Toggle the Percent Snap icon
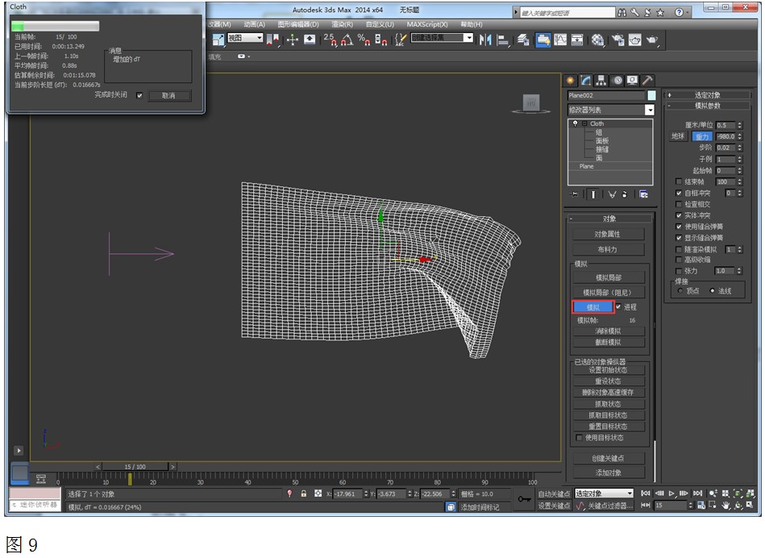The width and height of the screenshot is (765, 558). click(x=364, y=40)
